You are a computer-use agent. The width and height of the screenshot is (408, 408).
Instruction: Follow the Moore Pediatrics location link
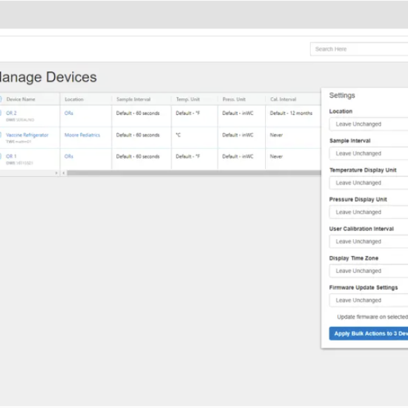click(x=82, y=135)
